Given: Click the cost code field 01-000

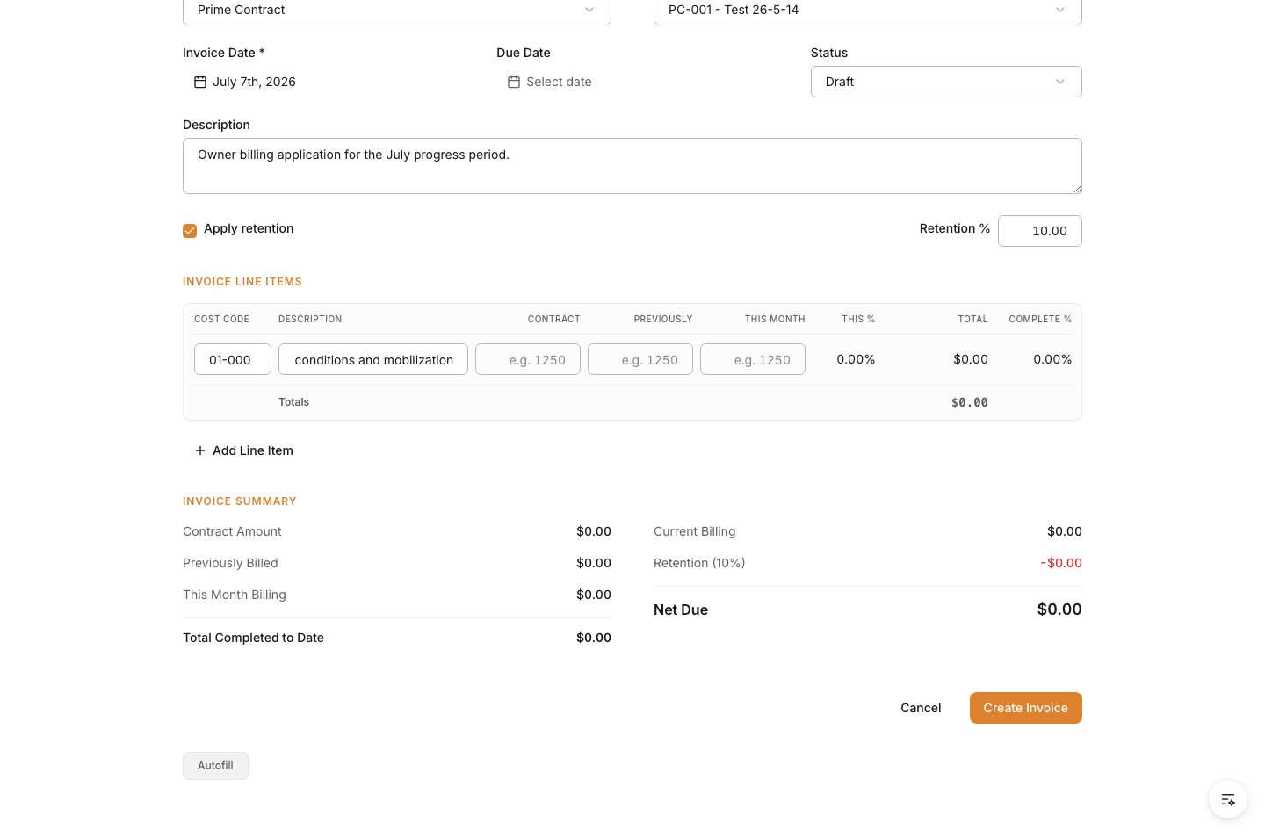Looking at the screenshot, I should tap(233, 359).
